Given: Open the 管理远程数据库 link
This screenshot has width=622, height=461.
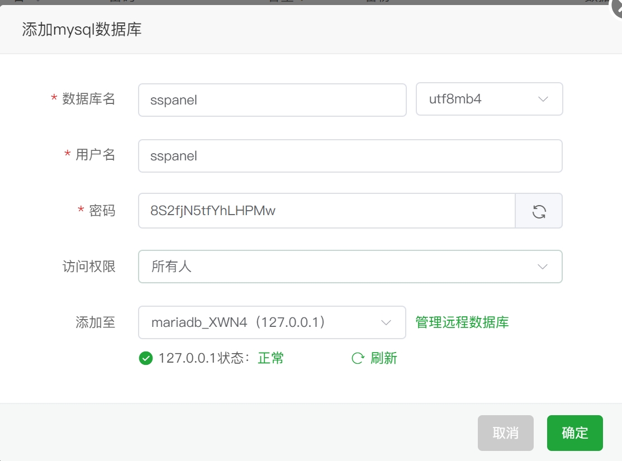Looking at the screenshot, I should pos(462,322).
